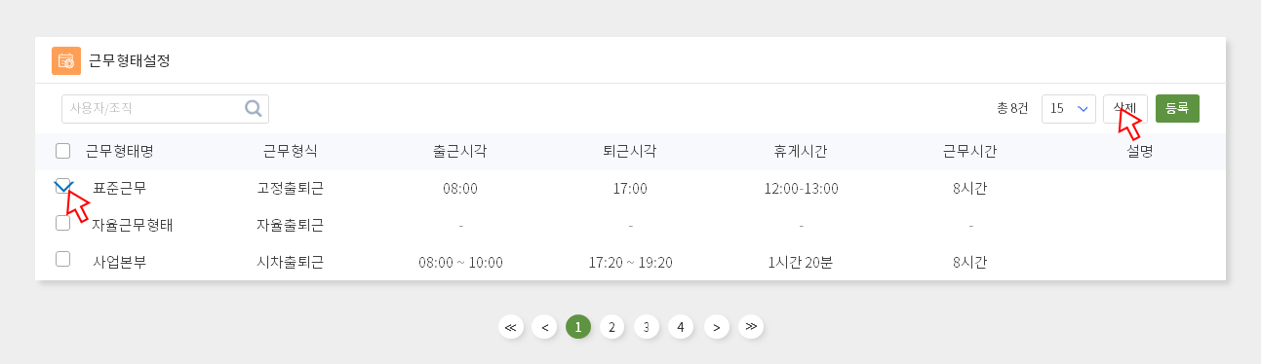1261x364 pixels.
Task: Check the 자율근무형태 row checkbox
Action: pyautogui.click(x=63, y=223)
